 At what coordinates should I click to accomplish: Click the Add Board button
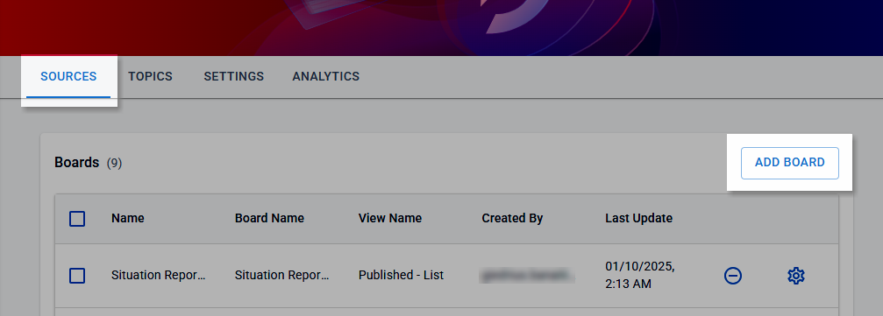point(789,163)
